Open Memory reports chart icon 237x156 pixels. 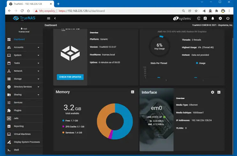point(133,92)
